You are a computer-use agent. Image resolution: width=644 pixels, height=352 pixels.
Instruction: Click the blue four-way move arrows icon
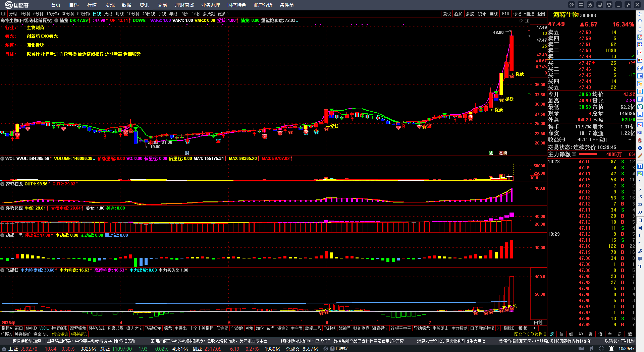pyautogui.click(x=640, y=148)
